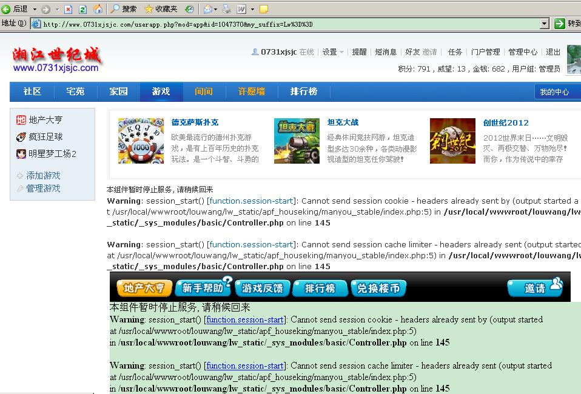581x394 pixels.
Task: Open the 设置 settings dropdown
Action: click(x=333, y=52)
